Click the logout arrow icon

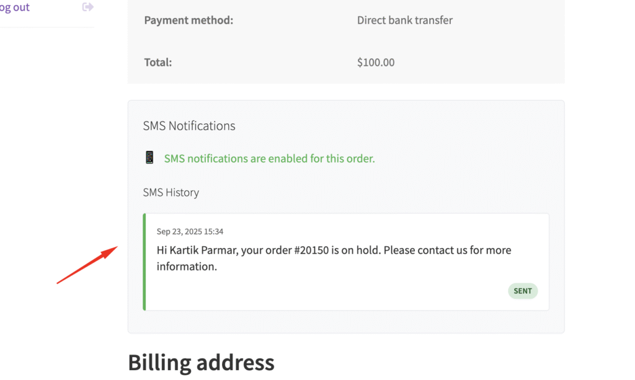click(x=87, y=7)
